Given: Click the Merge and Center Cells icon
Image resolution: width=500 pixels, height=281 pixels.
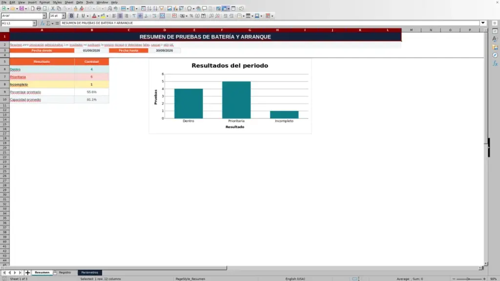Looking at the screenshot, I should click(x=162, y=16).
